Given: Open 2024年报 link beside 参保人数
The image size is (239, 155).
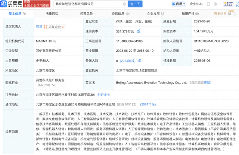Looking at the screenshot, I should click(x=128, y=61).
